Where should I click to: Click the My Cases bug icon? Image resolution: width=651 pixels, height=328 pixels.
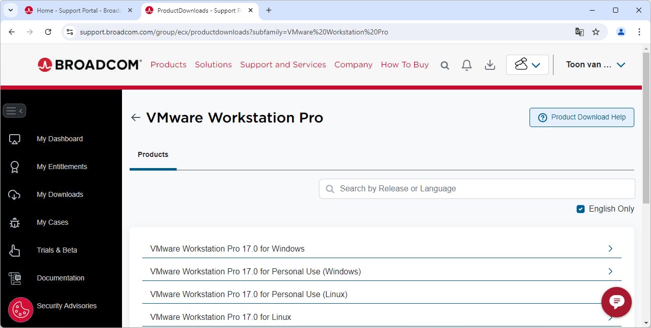(15, 223)
